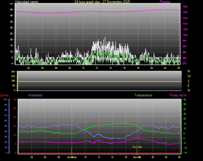Click the Sunrise marker on lower time axis
Image resolution: width=203 pixels, height=161 pixels.
click(x=72, y=157)
